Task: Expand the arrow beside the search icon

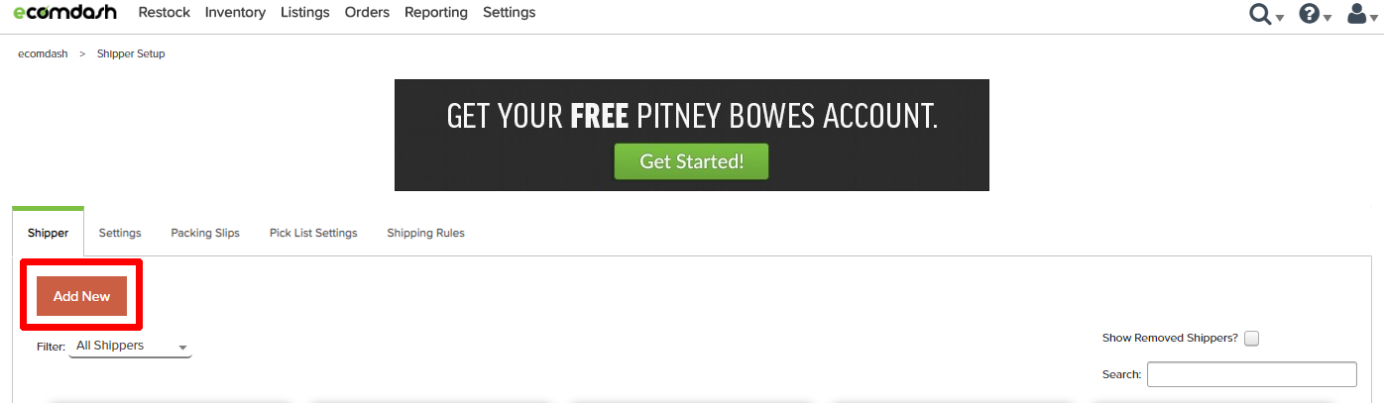Action: (1280, 18)
